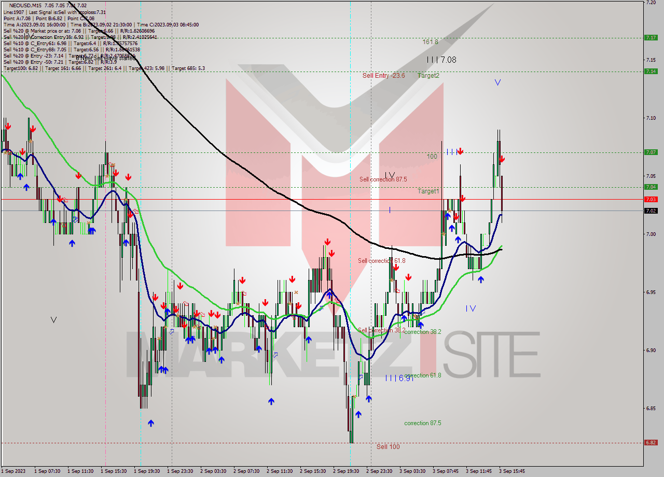Click the green 'correction 38.2' label
The width and height of the screenshot is (664, 477).
point(423,332)
